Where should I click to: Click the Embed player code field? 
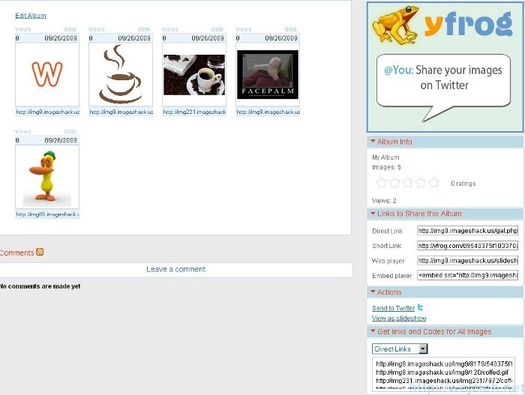468,275
